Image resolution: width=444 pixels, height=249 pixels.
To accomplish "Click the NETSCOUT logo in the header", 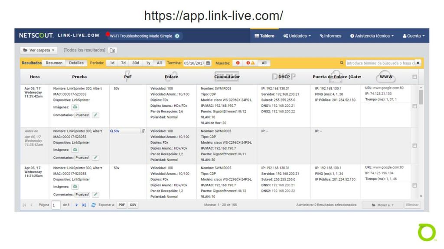I will (36, 35).
